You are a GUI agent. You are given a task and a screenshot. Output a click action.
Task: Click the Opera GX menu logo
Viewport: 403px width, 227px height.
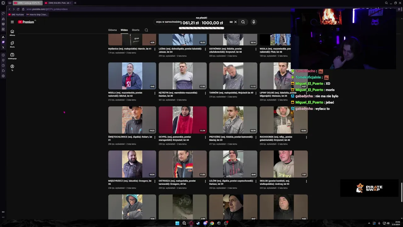(3, 3)
